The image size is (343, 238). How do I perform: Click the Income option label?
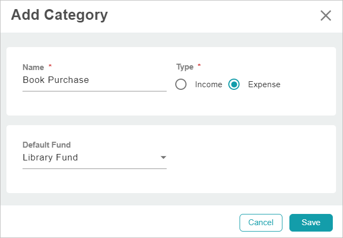pyautogui.click(x=208, y=85)
